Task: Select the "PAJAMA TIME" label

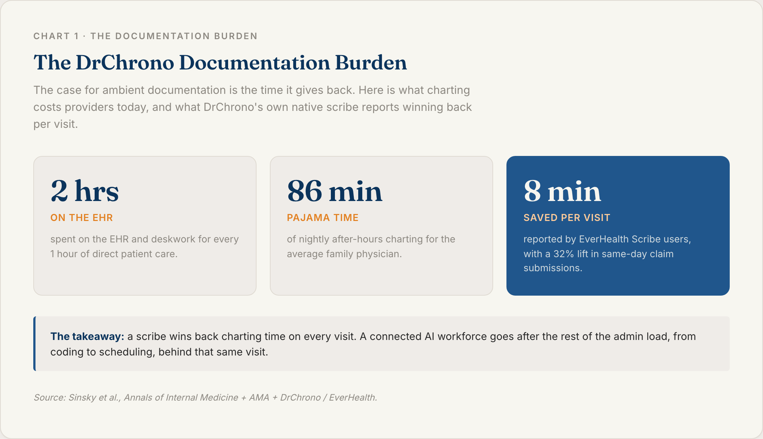Action: (x=323, y=218)
